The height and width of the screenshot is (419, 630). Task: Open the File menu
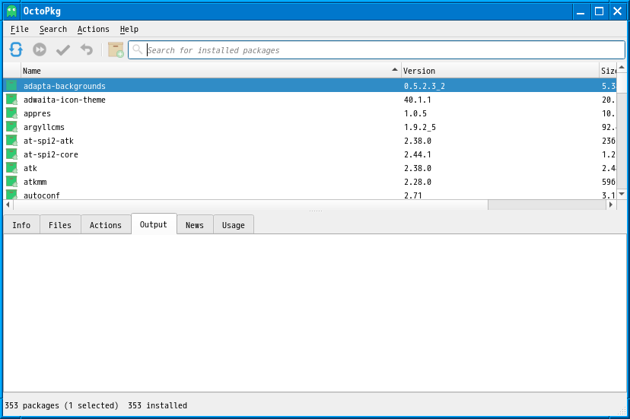19,29
